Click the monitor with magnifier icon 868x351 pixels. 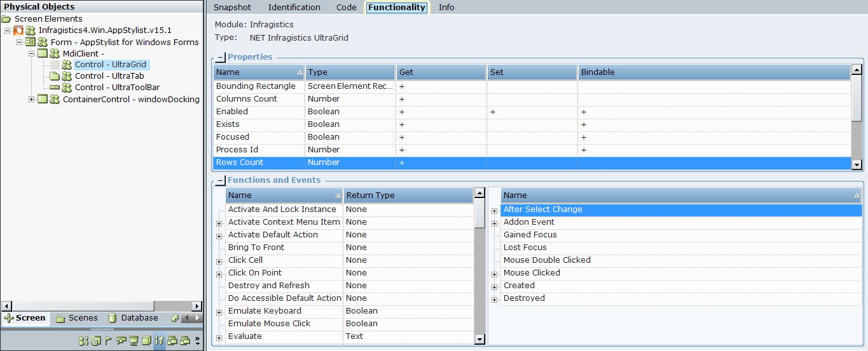121,340
